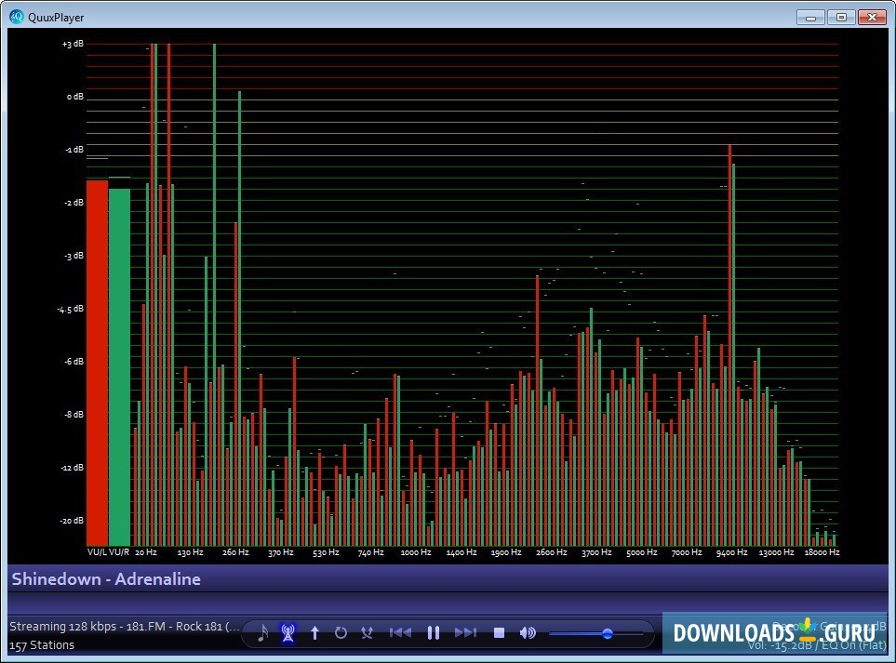Image resolution: width=896 pixels, height=663 pixels.
Task: Click the volume slider knob
Action: tap(608, 633)
